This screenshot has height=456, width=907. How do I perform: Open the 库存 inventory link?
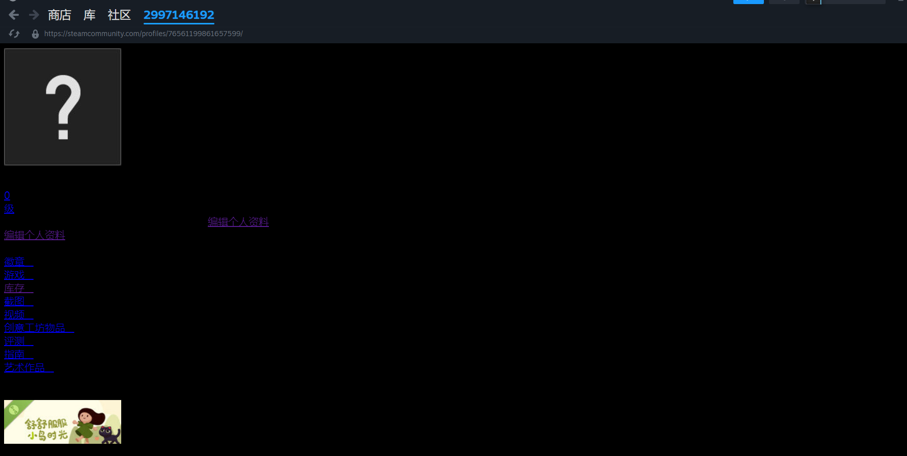click(19, 288)
